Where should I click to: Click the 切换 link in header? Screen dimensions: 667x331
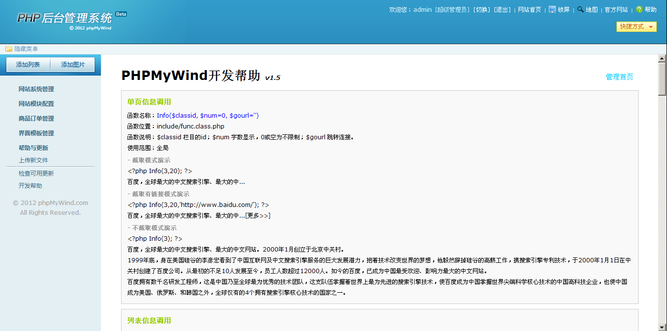tap(482, 9)
